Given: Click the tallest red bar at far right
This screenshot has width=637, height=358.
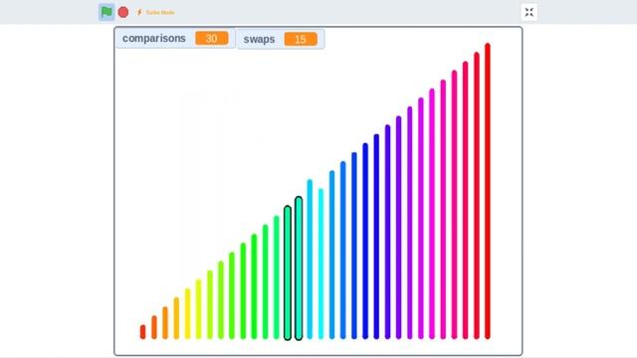Looking at the screenshot, I should pyautogui.click(x=488, y=191).
